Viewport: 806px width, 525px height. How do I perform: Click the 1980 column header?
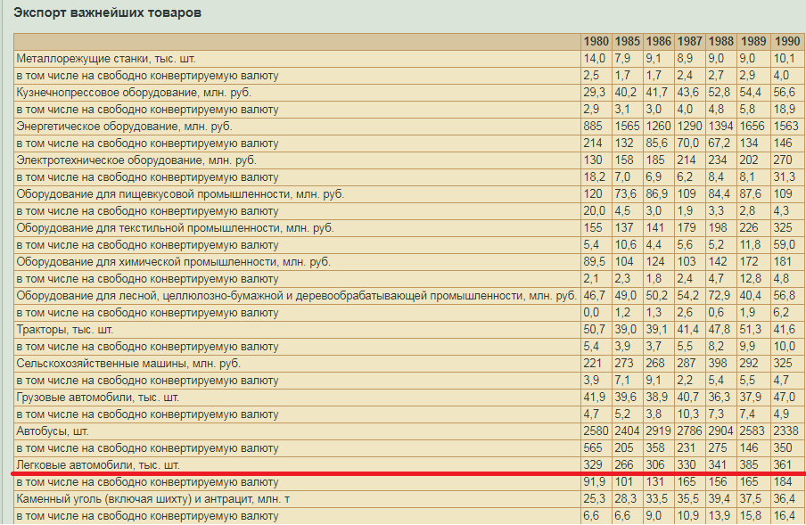(x=596, y=42)
